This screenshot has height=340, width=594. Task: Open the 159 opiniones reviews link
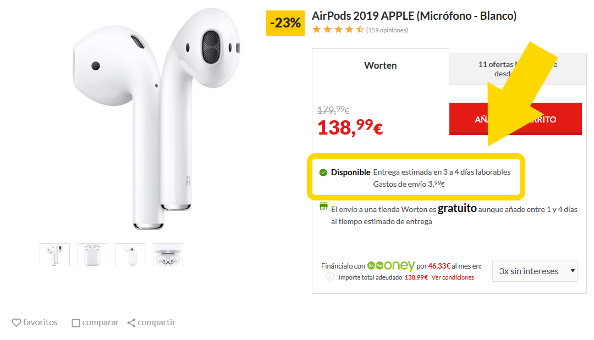pos(387,30)
